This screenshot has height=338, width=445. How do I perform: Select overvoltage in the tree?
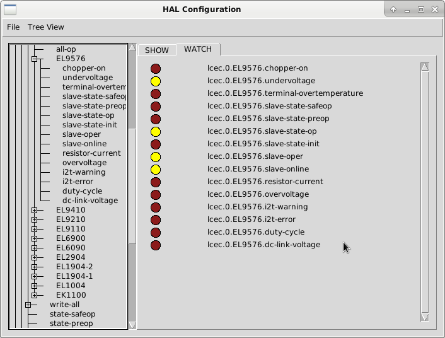click(x=84, y=163)
